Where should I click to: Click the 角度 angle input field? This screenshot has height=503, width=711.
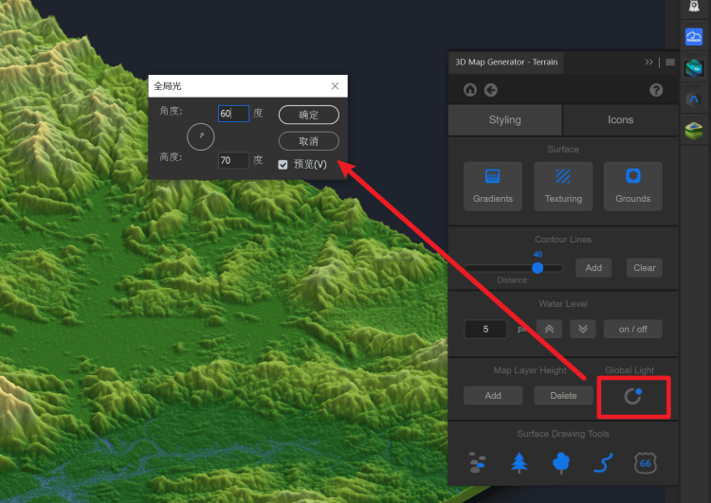click(233, 114)
